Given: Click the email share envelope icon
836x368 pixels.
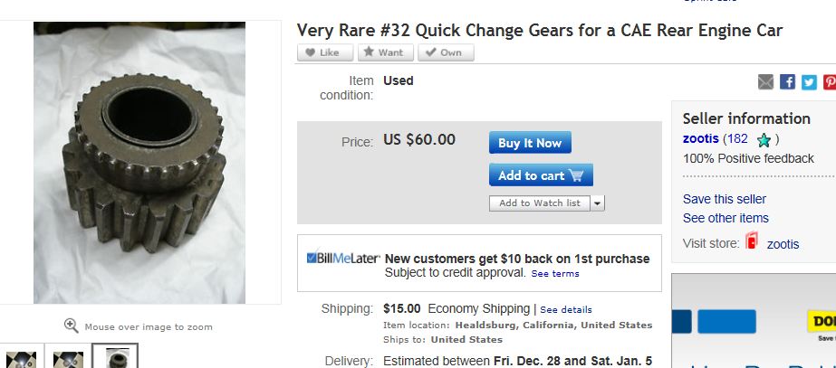Looking at the screenshot, I should point(766,82).
